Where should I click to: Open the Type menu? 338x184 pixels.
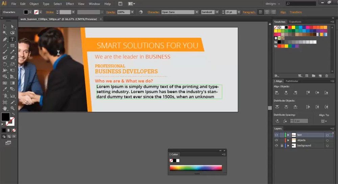tap(46, 4)
